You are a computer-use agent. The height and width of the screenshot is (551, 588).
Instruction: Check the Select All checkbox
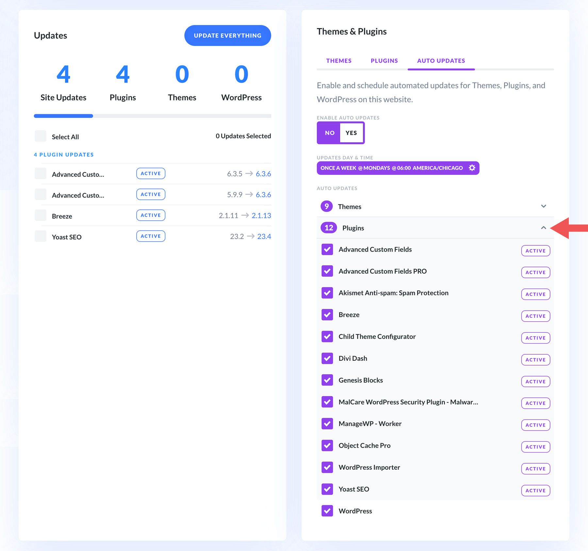pyautogui.click(x=40, y=136)
